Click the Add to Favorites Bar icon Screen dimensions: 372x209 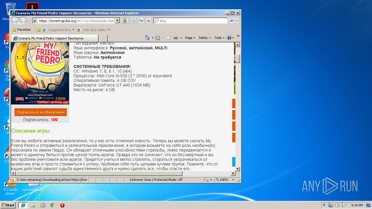click(38, 30)
